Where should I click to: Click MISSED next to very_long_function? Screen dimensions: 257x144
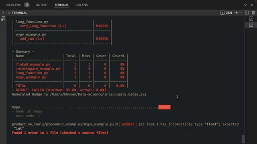click(102, 26)
